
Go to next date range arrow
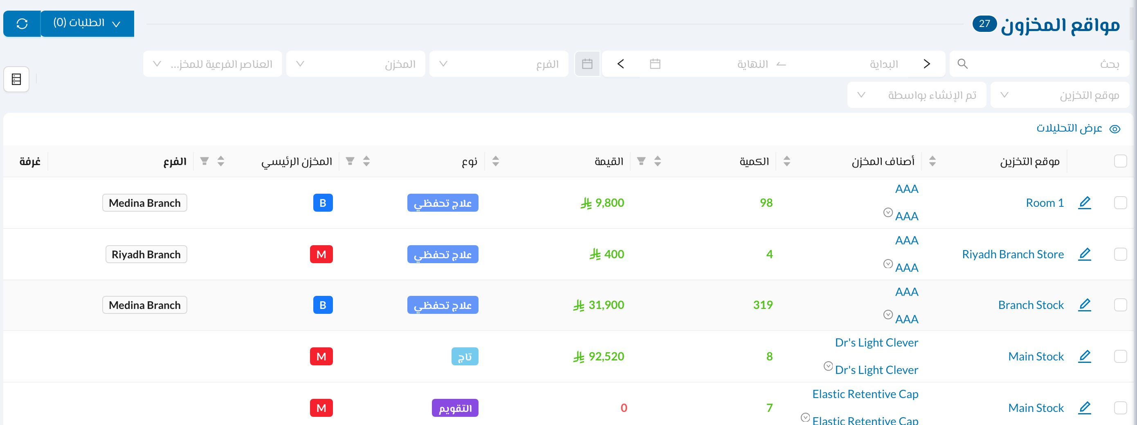click(620, 64)
